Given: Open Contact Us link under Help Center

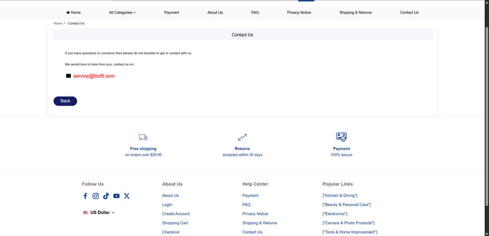Looking at the screenshot, I should 252,232.
